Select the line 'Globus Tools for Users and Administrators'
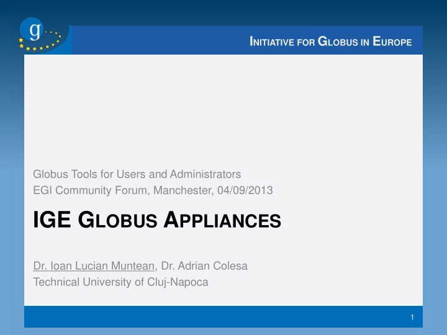Viewport: 447px width, 335px height. click(137, 174)
